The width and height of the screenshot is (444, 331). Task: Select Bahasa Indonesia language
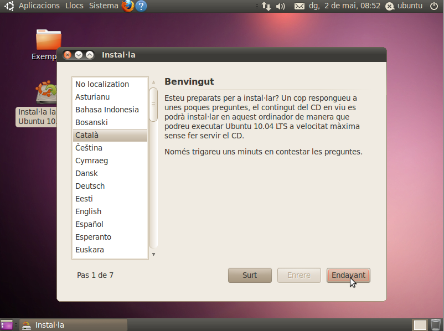(x=110, y=110)
